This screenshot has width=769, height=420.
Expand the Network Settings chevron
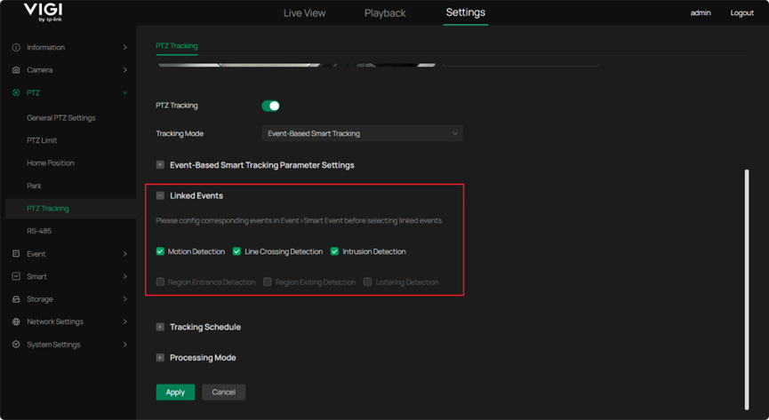tap(125, 321)
